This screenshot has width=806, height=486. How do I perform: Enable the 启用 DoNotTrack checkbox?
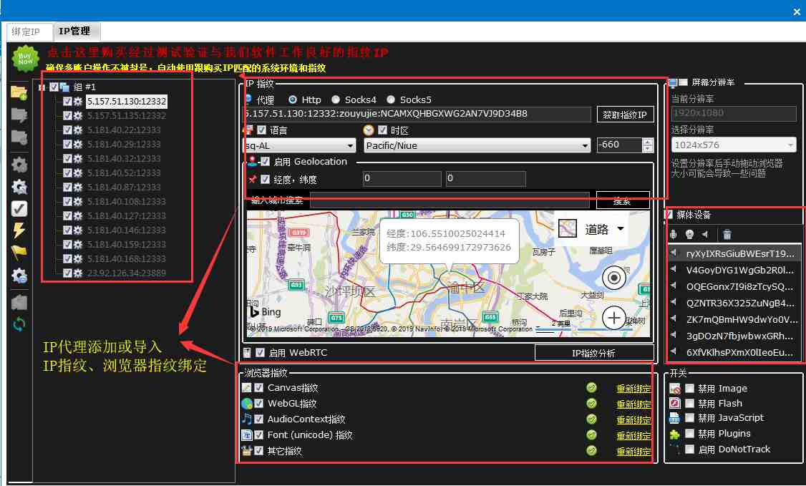coord(690,449)
